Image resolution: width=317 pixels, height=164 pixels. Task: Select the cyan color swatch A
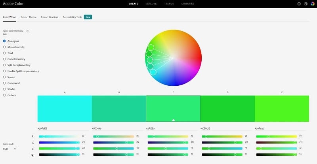(65, 109)
